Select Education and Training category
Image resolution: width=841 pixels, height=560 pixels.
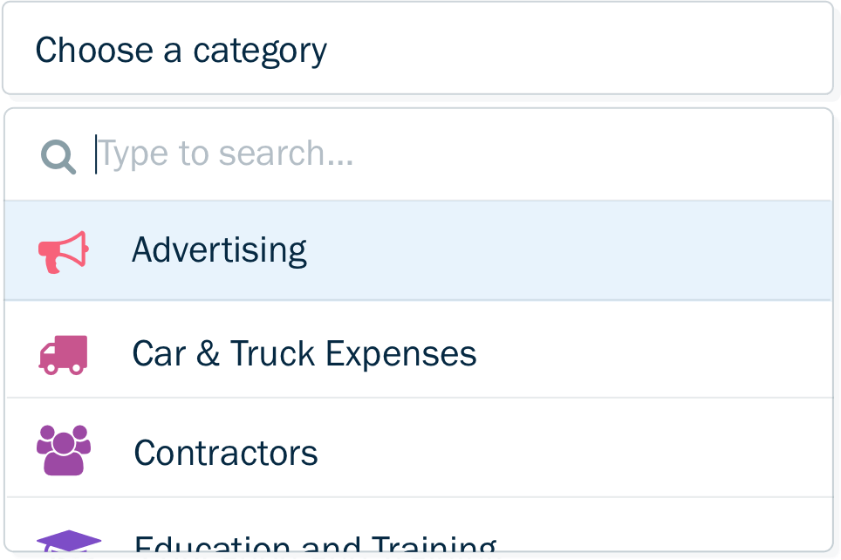[x=314, y=544]
